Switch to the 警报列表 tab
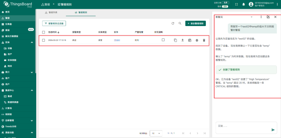This screenshot has width=281, height=138. click(x=51, y=12)
